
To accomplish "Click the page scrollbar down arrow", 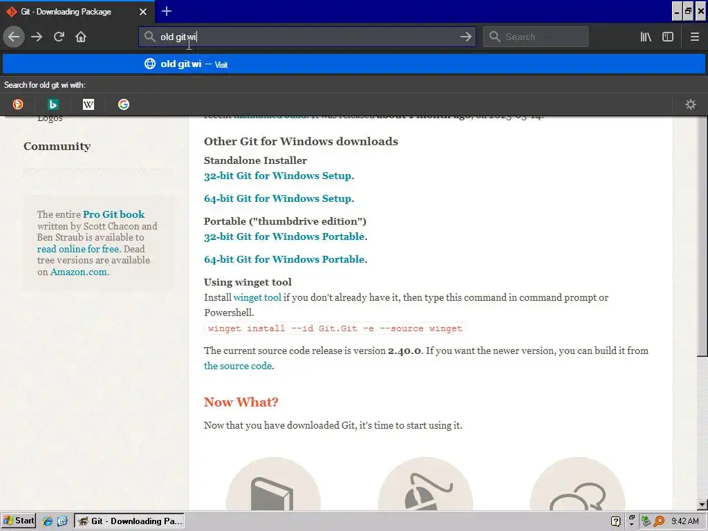I will pyautogui.click(x=702, y=505).
